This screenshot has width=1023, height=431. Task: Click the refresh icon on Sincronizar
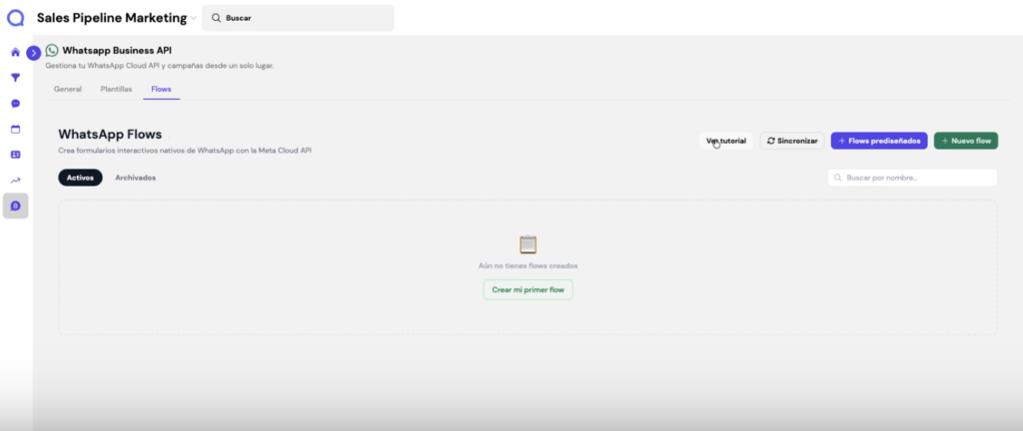click(771, 141)
